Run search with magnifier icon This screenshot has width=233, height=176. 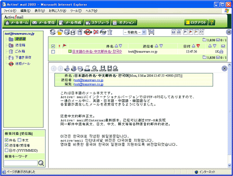tap(41, 163)
